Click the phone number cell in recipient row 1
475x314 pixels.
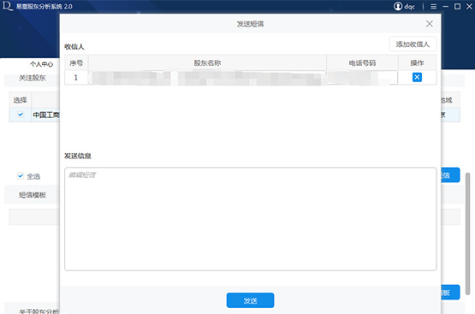pyautogui.click(x=362, y=78)
